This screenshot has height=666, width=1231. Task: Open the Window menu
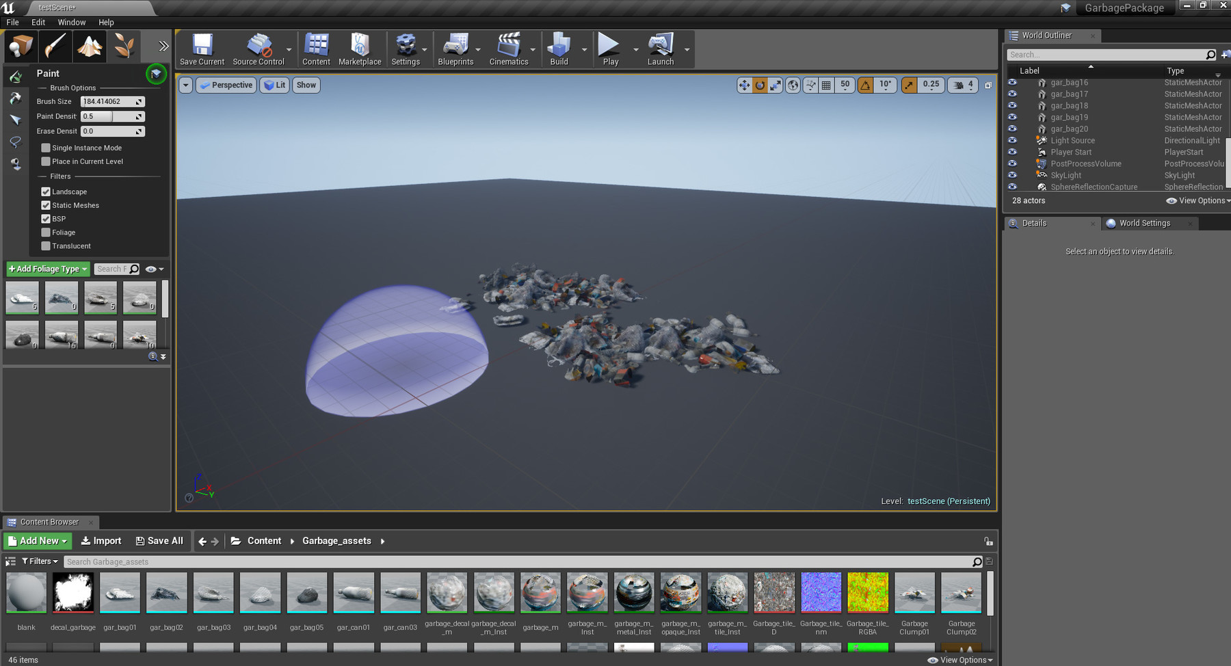71,22
